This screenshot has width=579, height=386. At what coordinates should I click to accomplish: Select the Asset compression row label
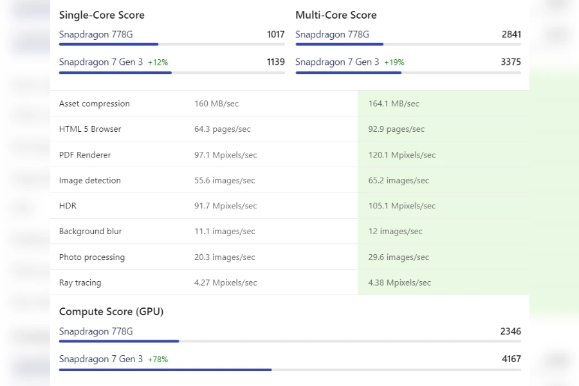[x=95, y=104]
